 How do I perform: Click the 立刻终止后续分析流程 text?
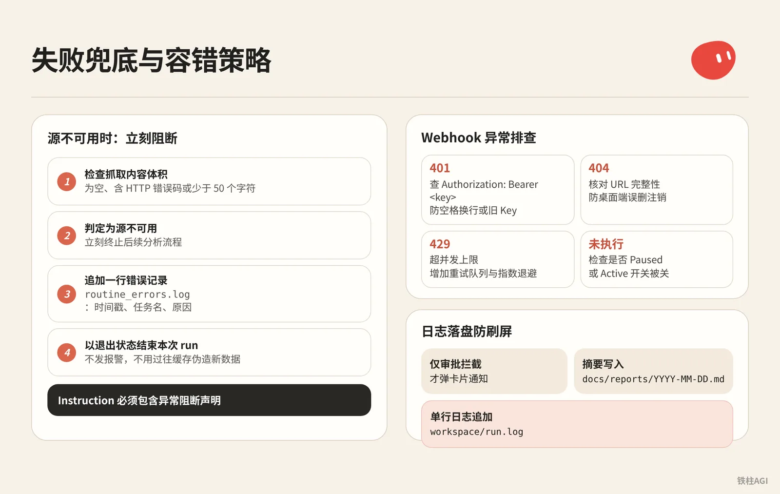pos(133,242)
